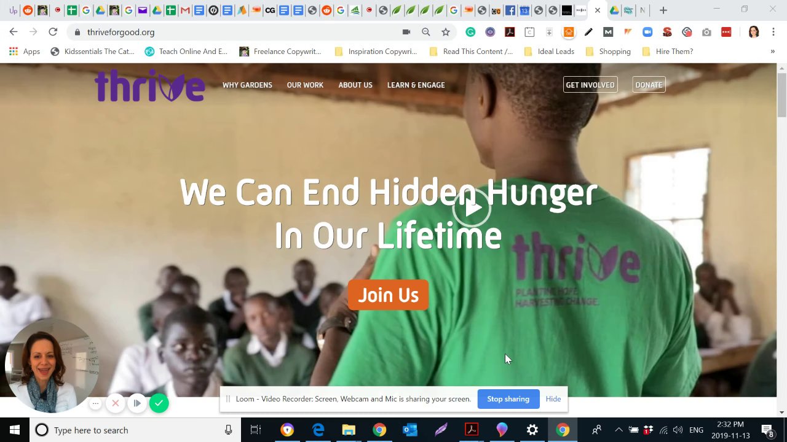Cancel the Loom recording with red X
Viewport: 787px width, 442px height.
pos(115,403)
